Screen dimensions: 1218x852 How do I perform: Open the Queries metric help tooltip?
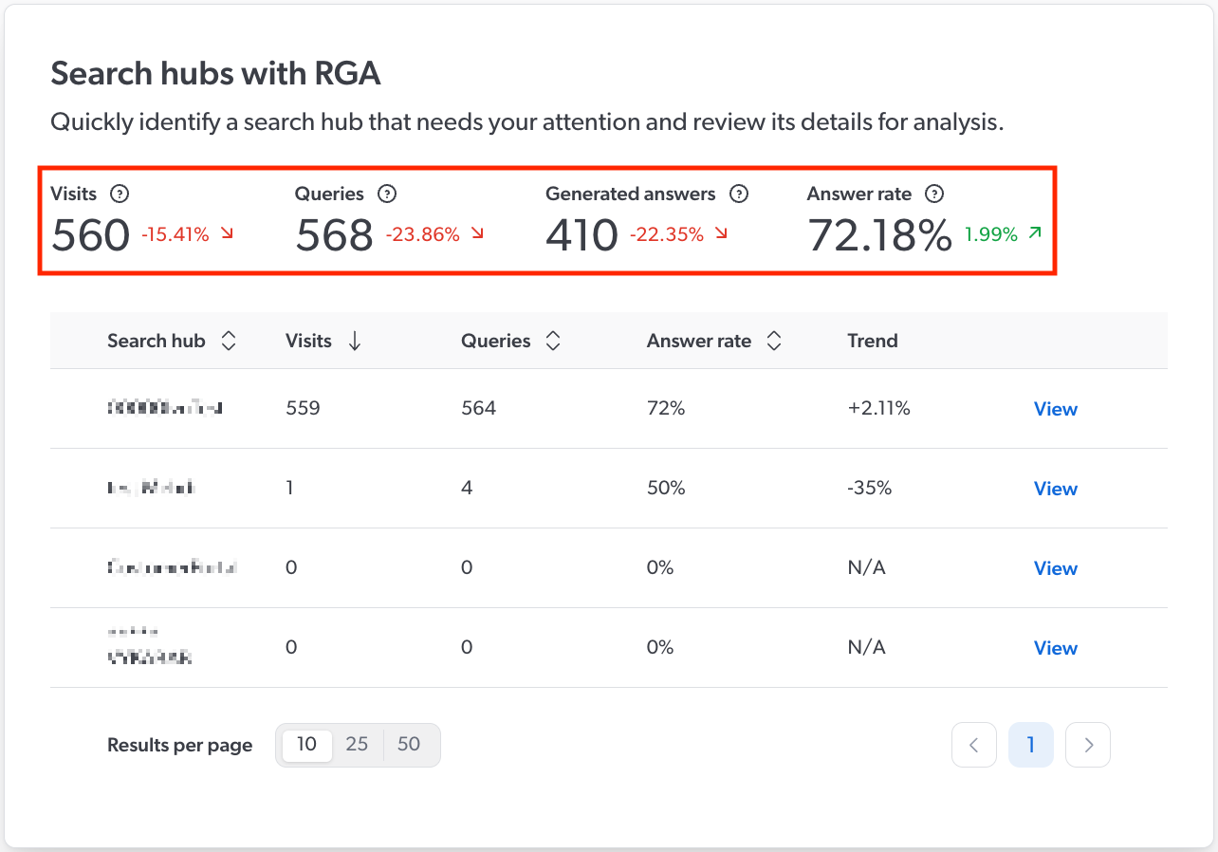coord(386,194)
